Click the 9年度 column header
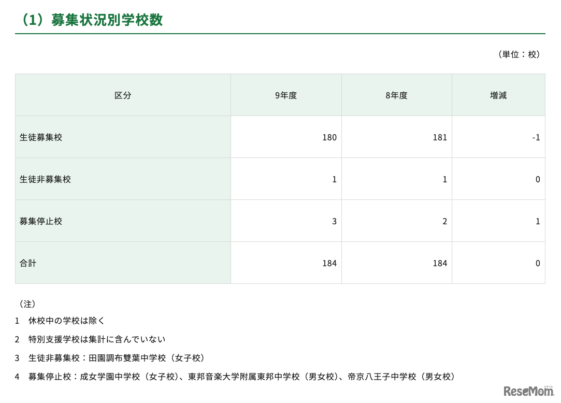561x403 pixels. (286, 95)
